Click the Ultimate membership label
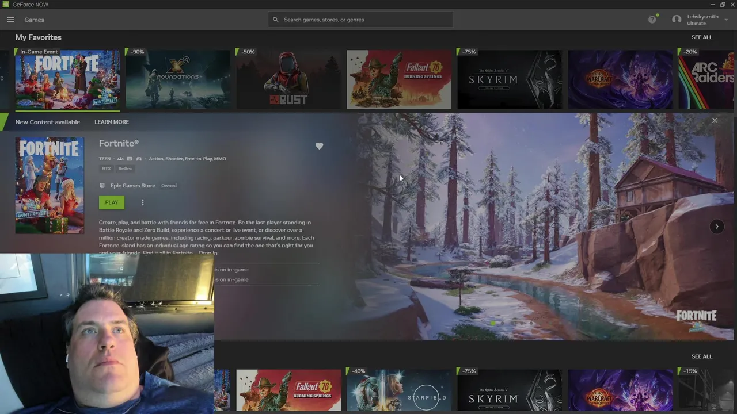737x414 pixels. tap(696, 24)
